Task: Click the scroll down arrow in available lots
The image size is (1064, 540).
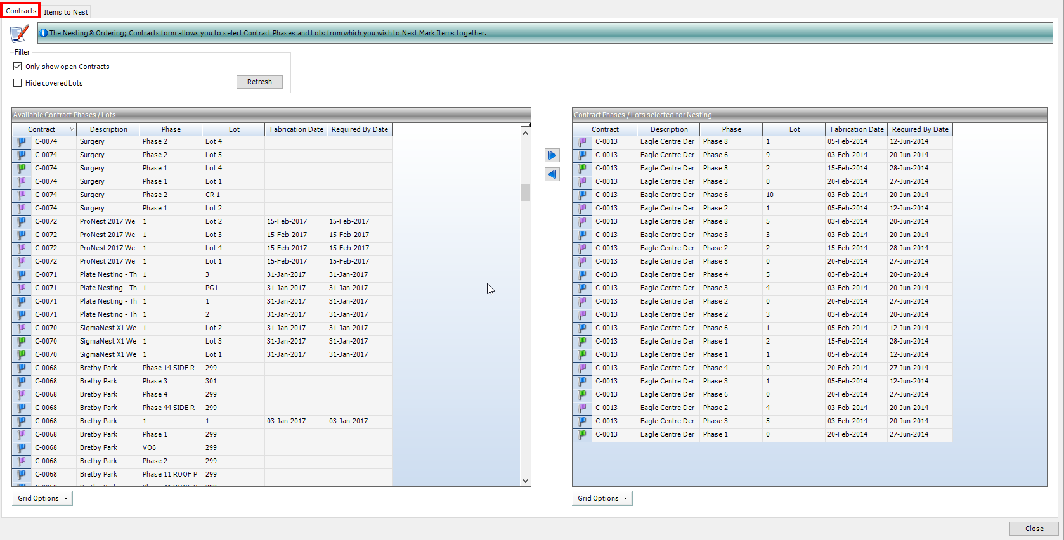Action: point(525,481)
